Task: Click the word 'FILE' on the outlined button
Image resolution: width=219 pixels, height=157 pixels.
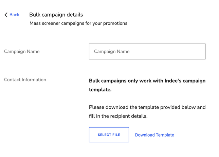Action: point(116,135)
